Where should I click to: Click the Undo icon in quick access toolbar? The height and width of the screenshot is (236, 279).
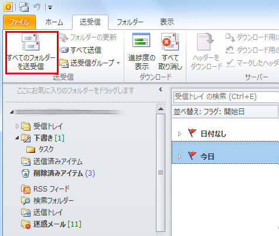(36, 7)
